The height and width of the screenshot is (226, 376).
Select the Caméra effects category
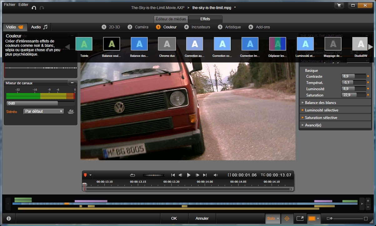tap(138, 27)
